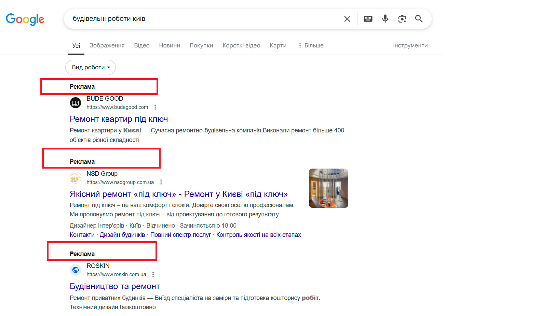Open search by image camera icon
The height and width of the screenshot is (316, 553).
(402, 19)
